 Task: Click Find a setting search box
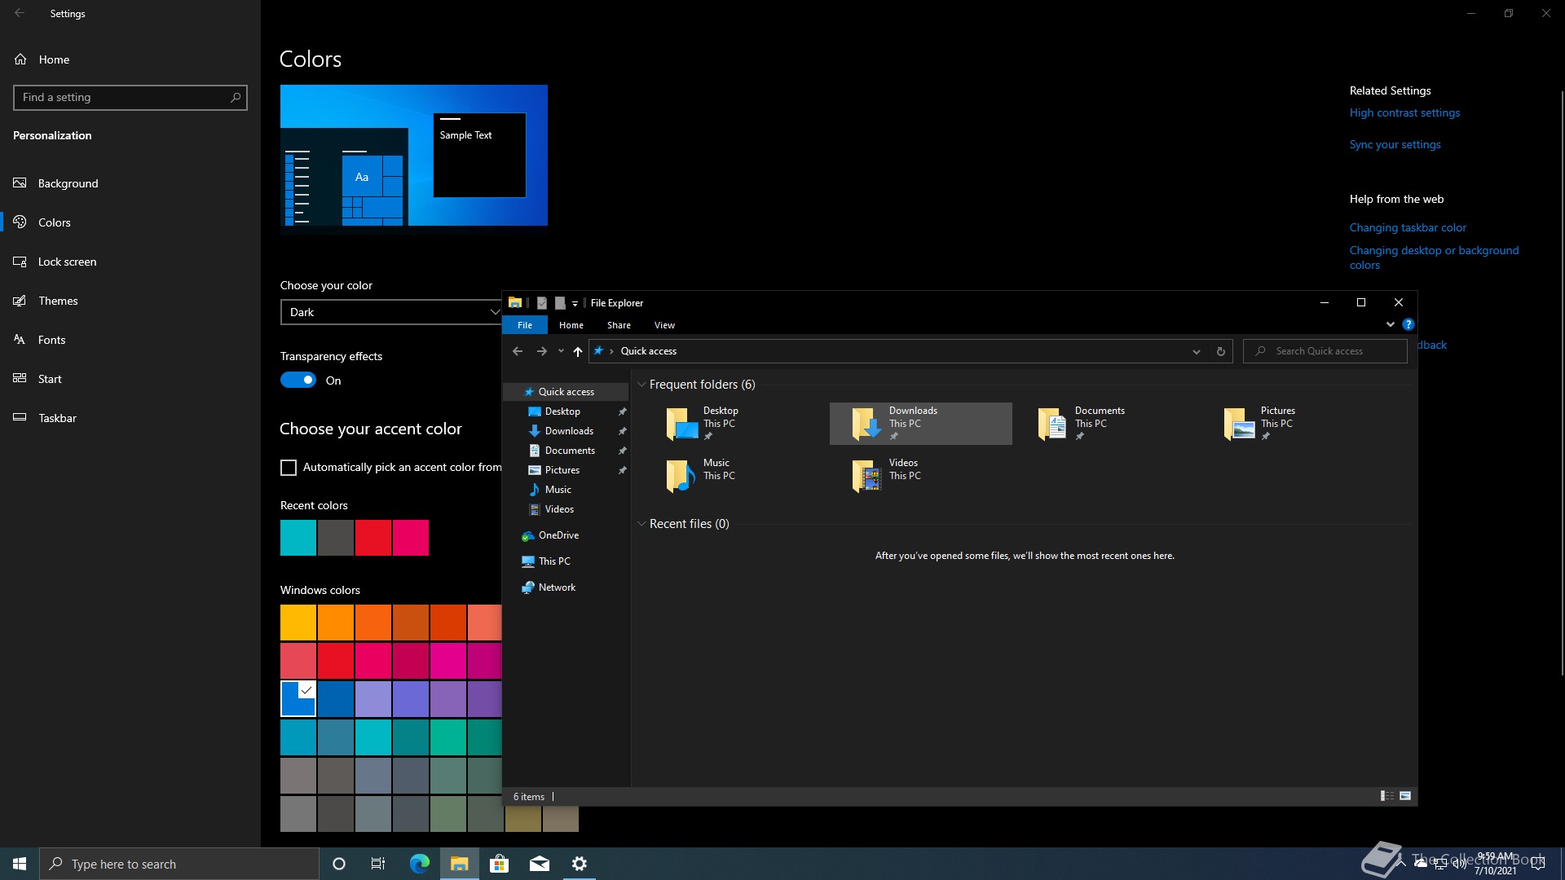[130, 98]
